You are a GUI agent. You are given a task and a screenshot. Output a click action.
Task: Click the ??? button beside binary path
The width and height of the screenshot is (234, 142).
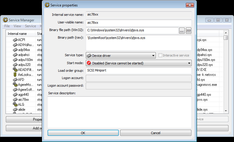click(188, 31)
